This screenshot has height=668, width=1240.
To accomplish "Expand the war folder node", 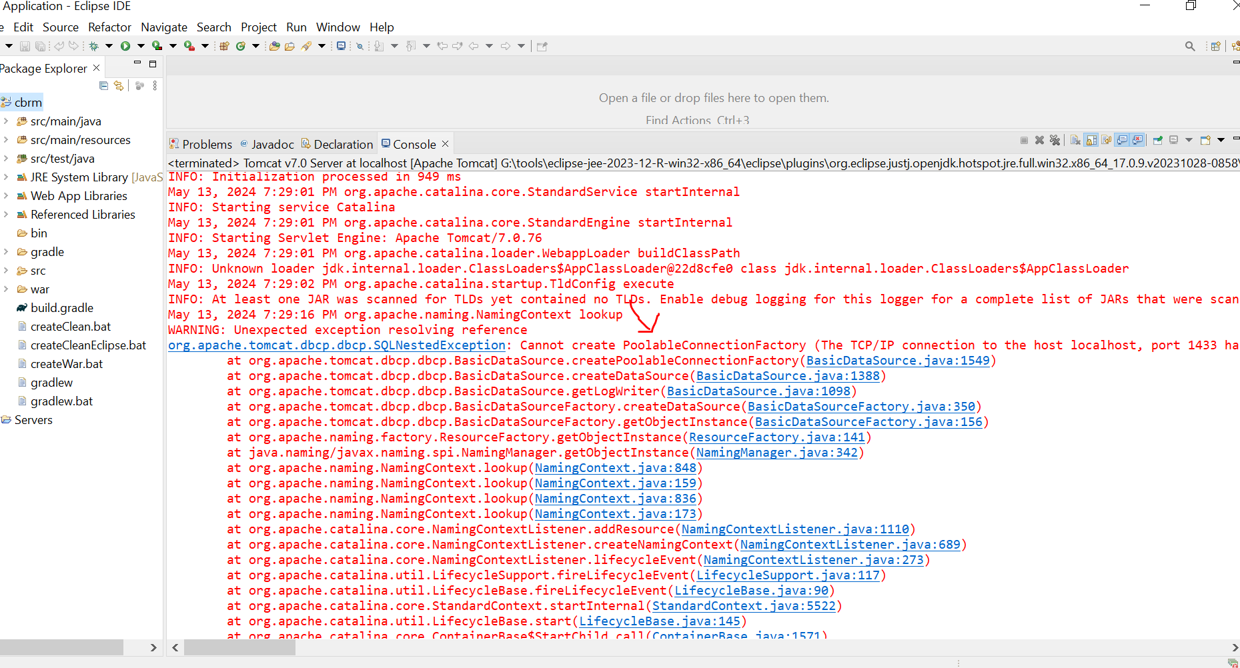I will pos(6,289).
